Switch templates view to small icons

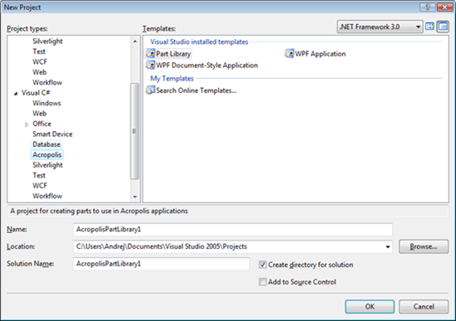(x=443, y=27)
